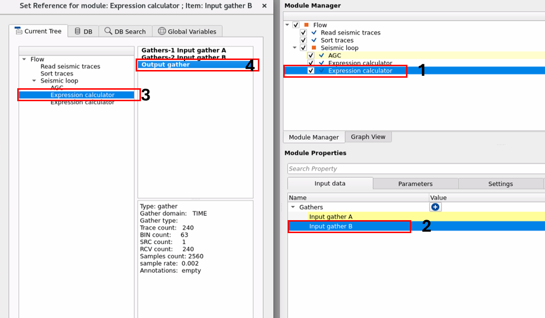Select the unhighlighted Expression calculator in Current Tree
545x318 pixels.
coord(82,102)
